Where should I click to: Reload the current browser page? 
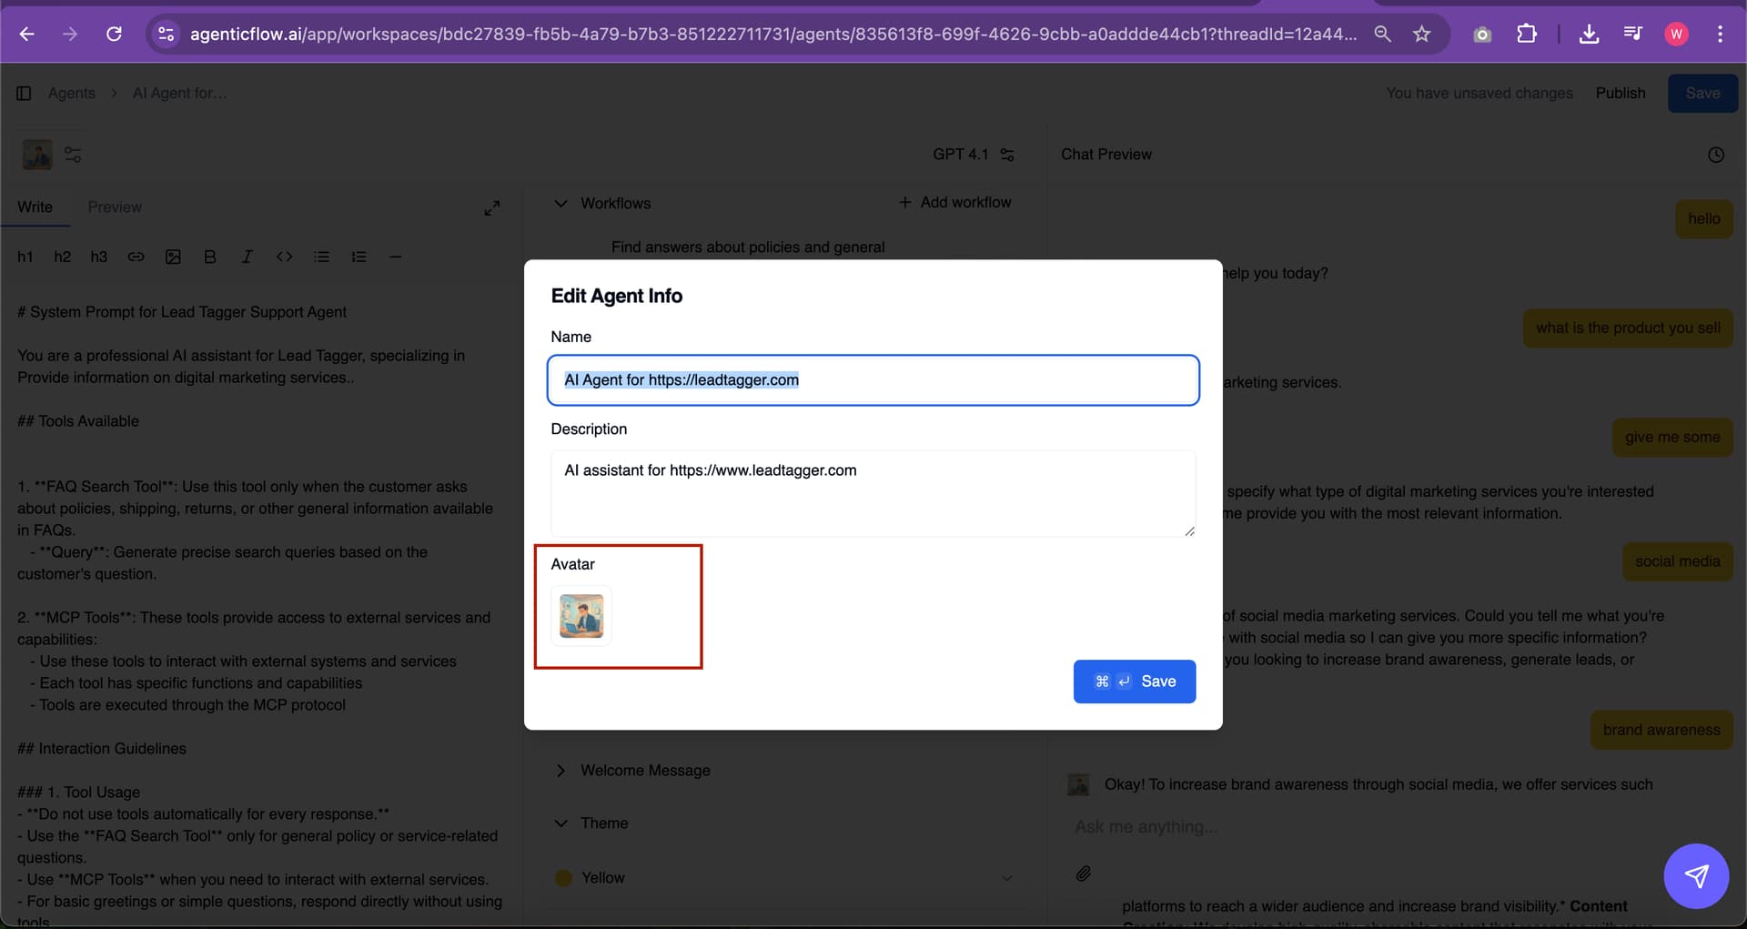coord(114,34)
